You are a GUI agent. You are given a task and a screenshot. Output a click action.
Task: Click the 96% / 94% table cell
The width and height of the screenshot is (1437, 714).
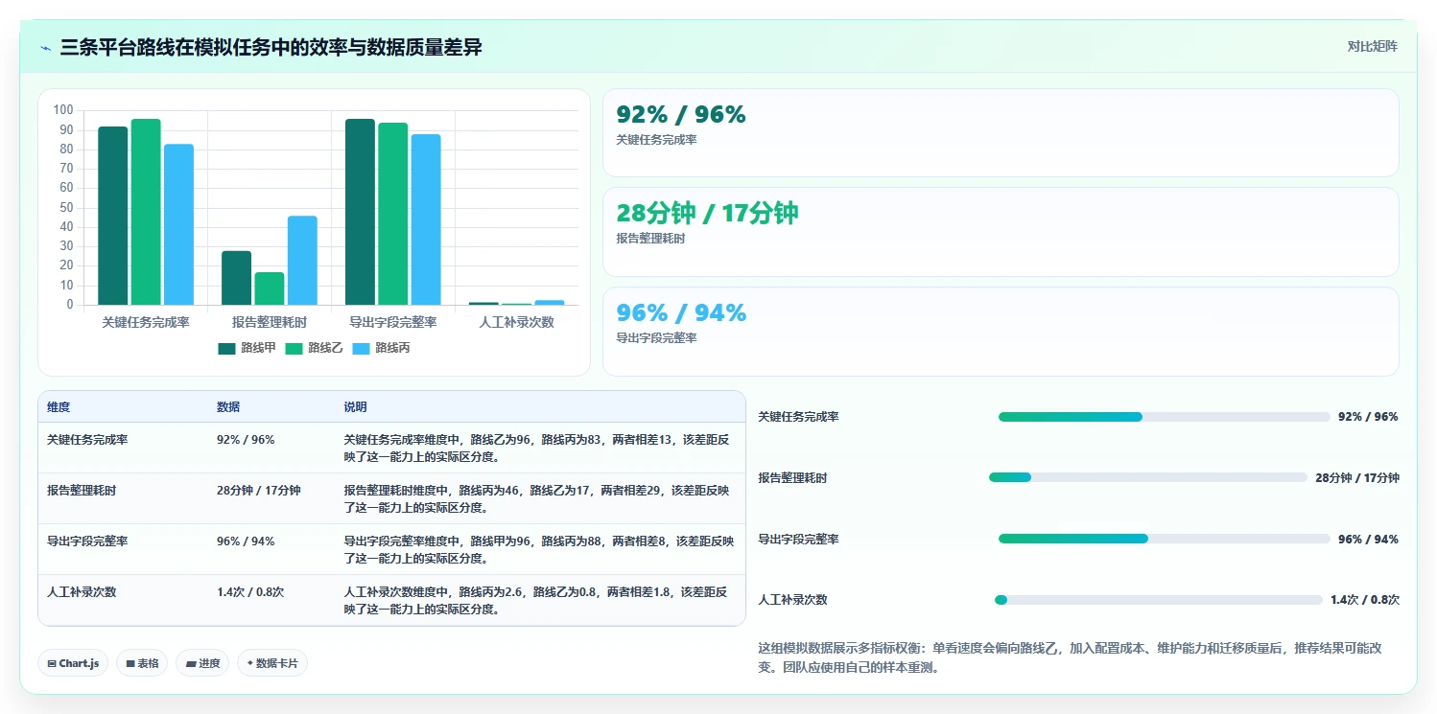[246, 541]
